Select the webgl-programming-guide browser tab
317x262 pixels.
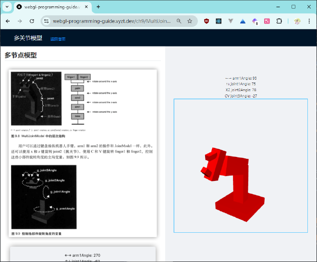click(x=52, y=7)
